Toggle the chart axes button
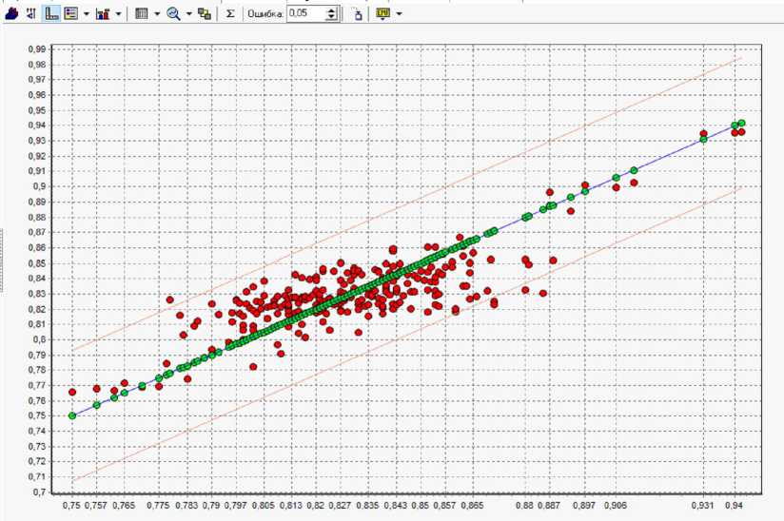784x521 pixels. coord(50,14)
